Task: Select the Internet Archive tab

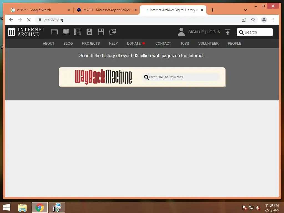Action: pyautogui.click(x=173, y=10)
